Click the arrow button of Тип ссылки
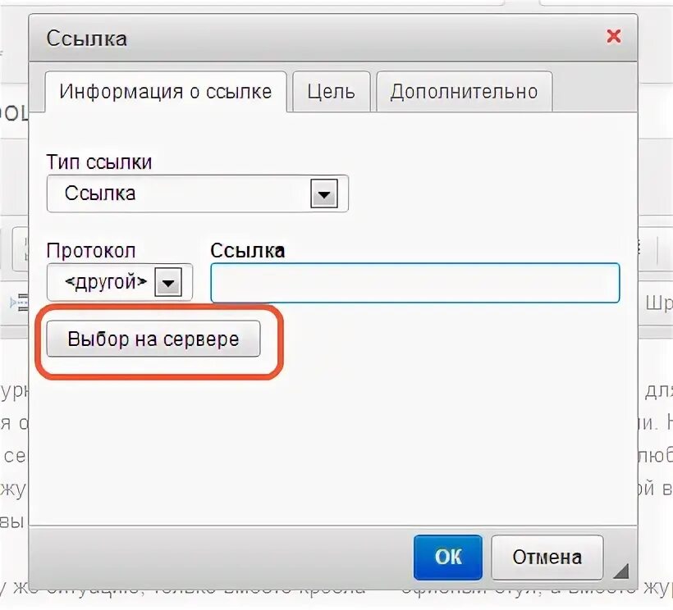 (x=324, y=194)
